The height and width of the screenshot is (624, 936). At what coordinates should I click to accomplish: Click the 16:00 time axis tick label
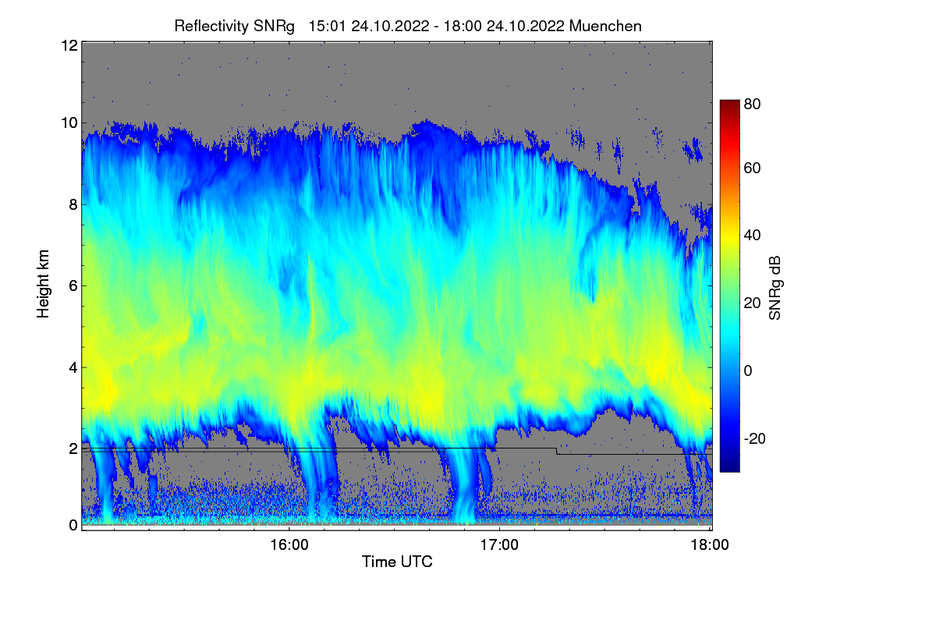289,545
